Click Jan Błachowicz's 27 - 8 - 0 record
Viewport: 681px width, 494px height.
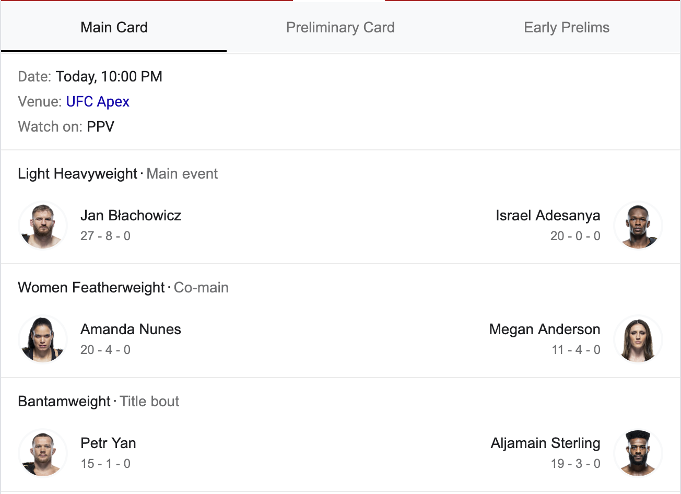[x=105, y=236]
